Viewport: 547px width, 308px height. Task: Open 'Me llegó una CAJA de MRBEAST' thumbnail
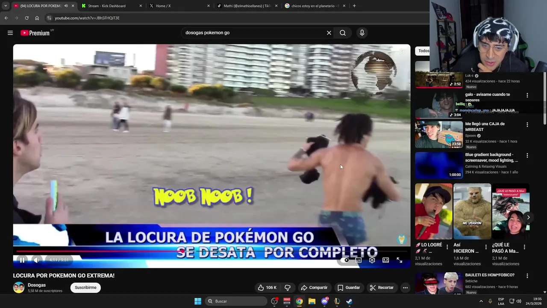(x=439, y=134)
